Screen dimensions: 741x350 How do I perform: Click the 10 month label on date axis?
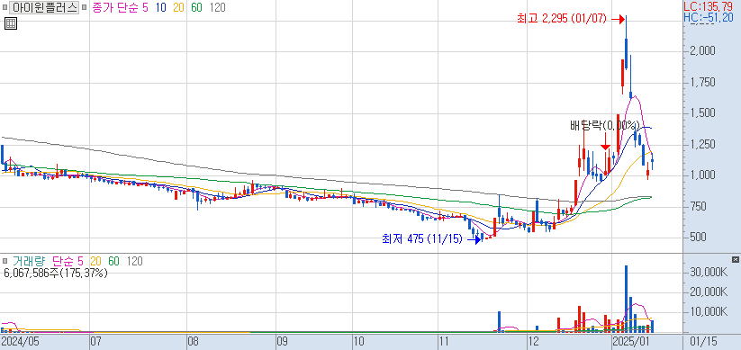tap(359, 341)
